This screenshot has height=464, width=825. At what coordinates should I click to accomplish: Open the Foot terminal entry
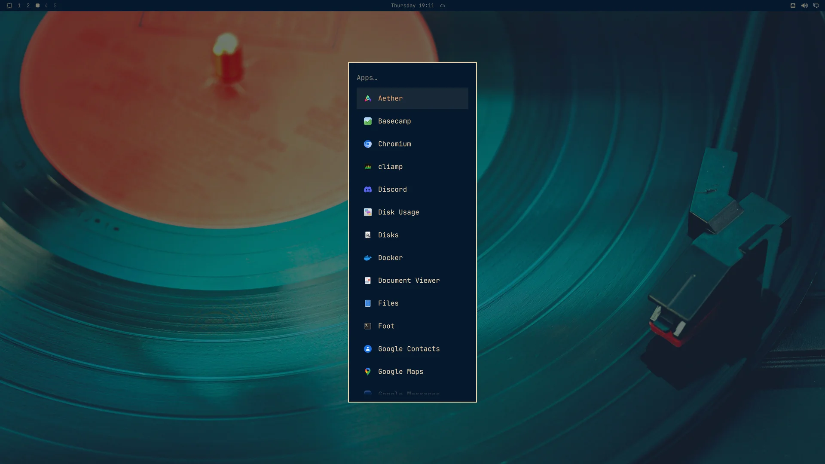pos(412,326)
